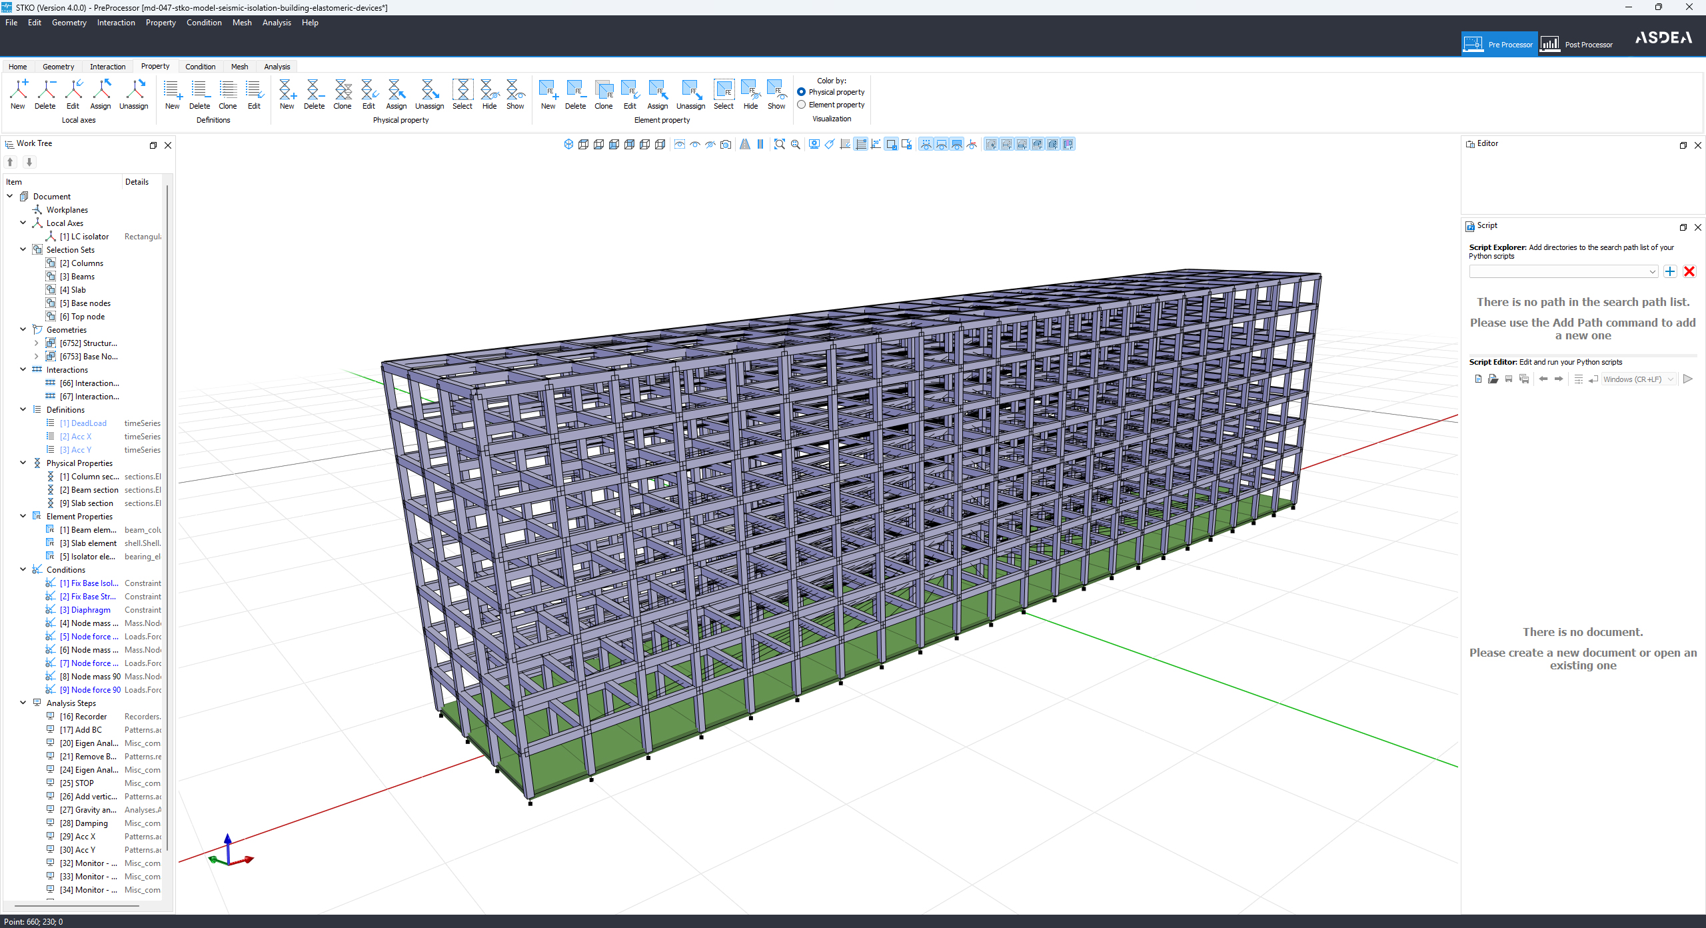Collapse the Conditions tree node

[x=23, y=569]
